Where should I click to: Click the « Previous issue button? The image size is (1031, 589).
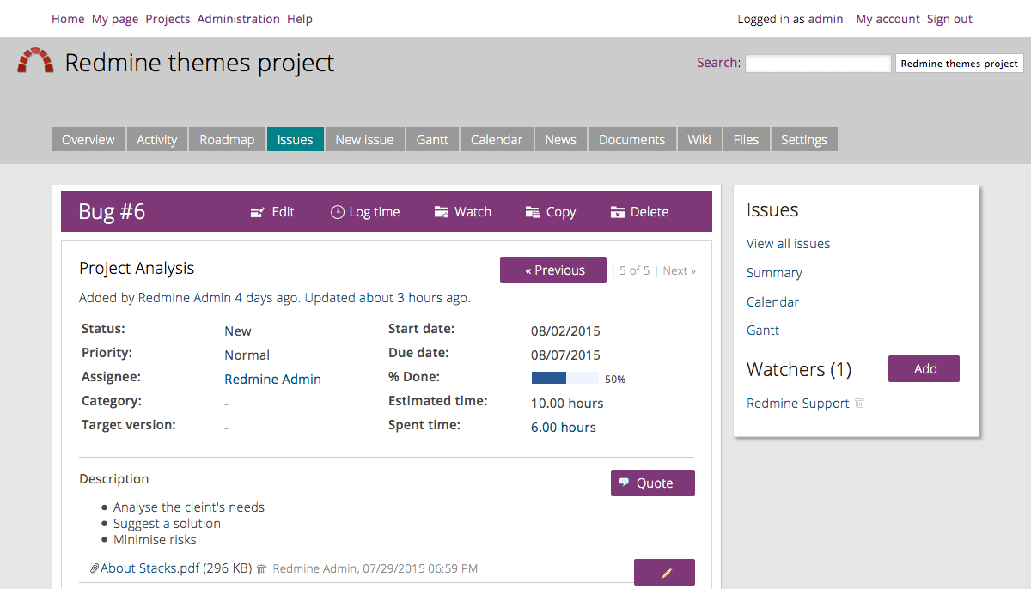click(x=553, y=270)
